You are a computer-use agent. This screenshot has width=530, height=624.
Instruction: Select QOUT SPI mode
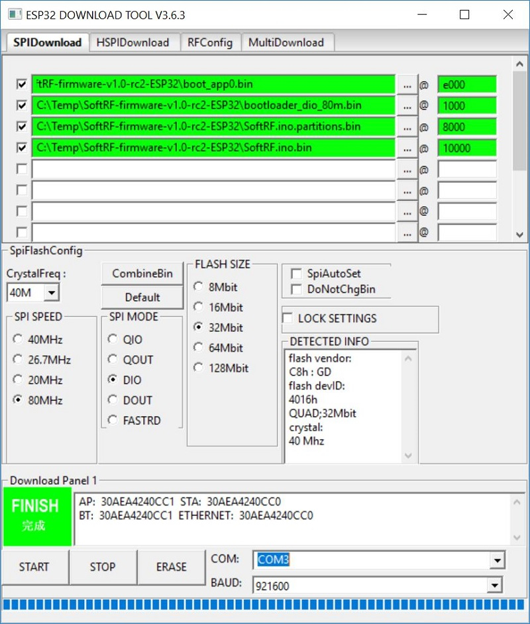tap(113, 359)
